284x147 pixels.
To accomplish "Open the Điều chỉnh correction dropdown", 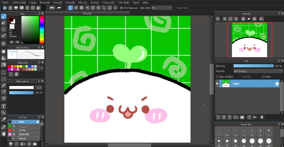I will pyautogui.click(x=162, y=8).
